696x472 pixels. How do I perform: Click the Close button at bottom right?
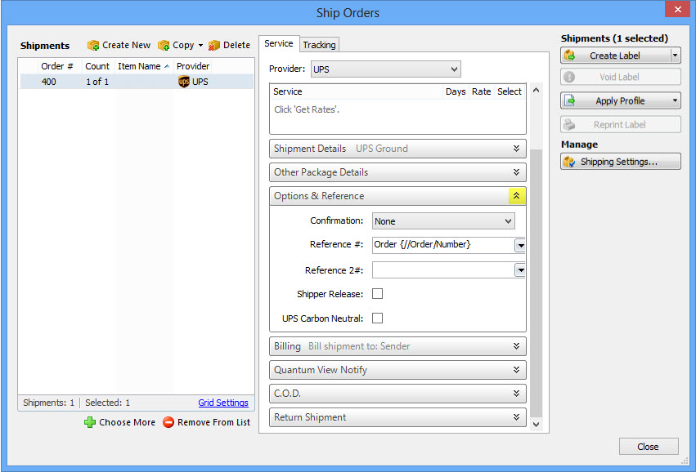[x=649, y=447]
